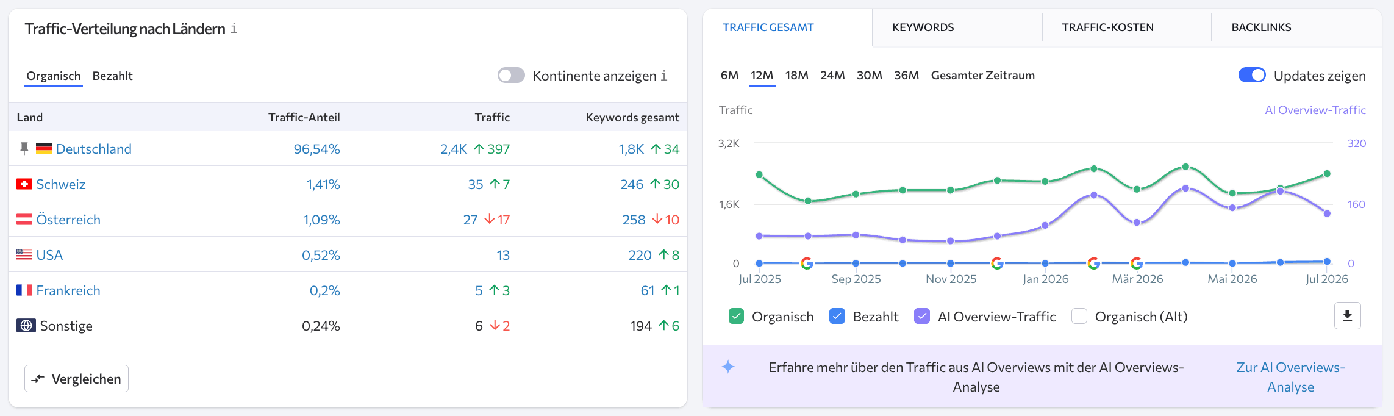
Task: Click Google update marker near Dec 2025
Action: tap(998, 263)
